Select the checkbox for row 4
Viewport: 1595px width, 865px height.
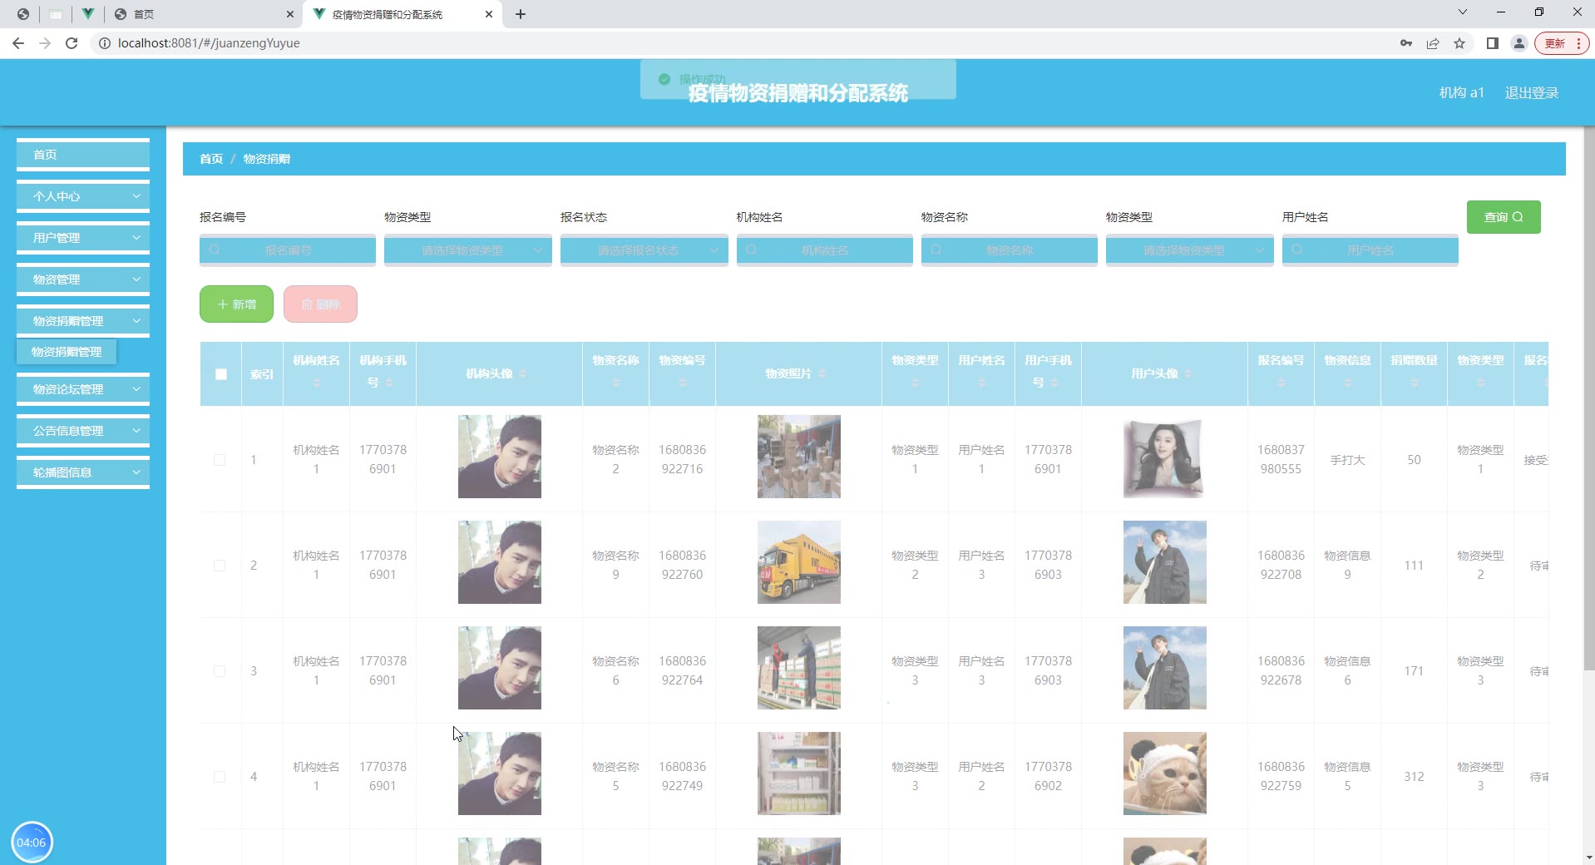[x=220, y=777]
